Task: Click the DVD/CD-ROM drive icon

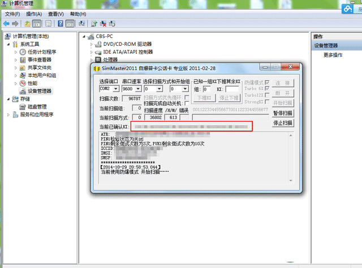Action: click(98, 44)
